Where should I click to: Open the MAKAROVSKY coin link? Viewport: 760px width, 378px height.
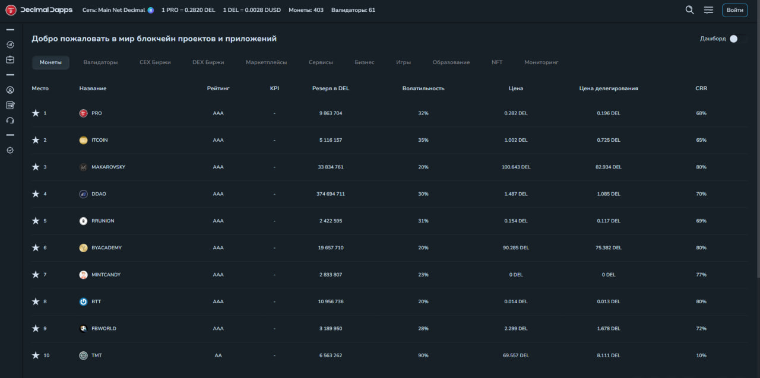pos(108,167)
